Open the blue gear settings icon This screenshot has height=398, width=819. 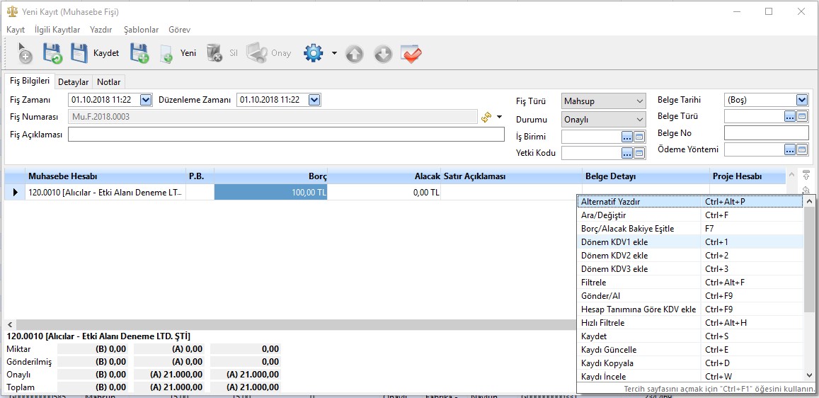(313, 53)
